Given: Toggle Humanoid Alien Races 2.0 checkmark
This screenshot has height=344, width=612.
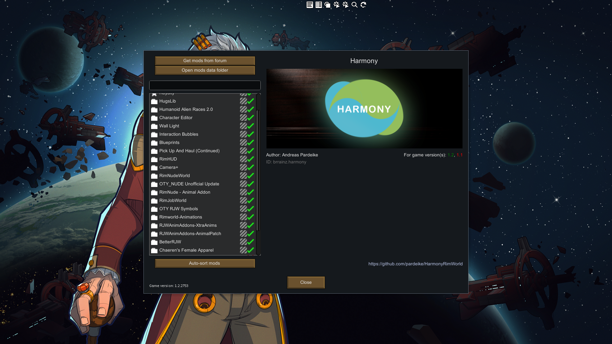Looking at the screenshot, I should point(251,109).
